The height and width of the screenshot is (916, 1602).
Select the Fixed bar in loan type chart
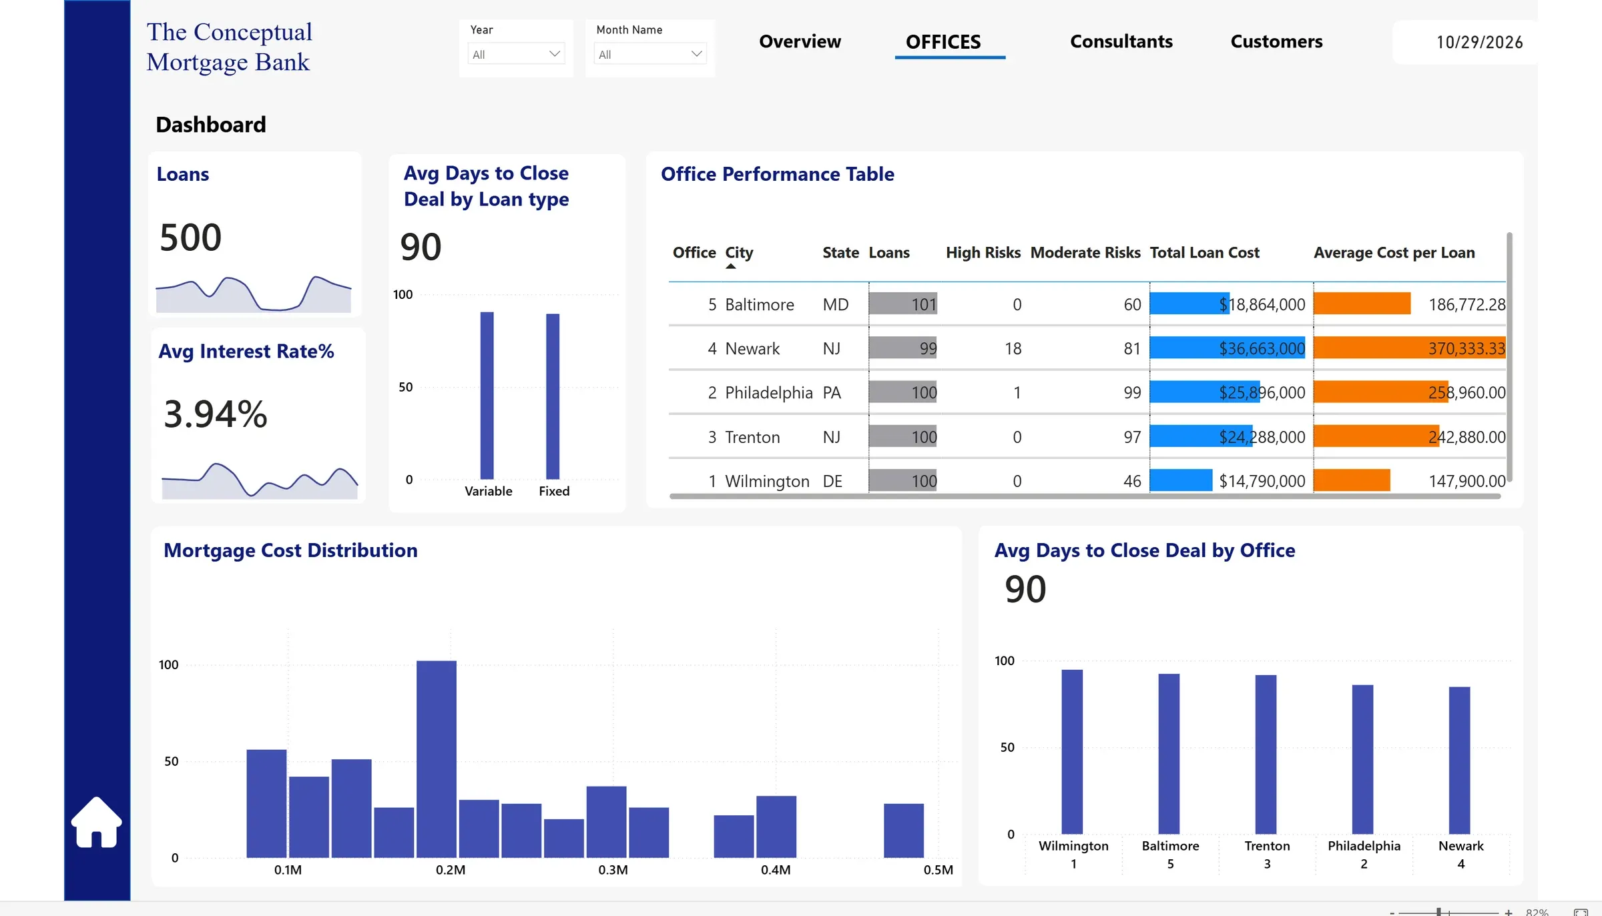[x=553, y=396]
